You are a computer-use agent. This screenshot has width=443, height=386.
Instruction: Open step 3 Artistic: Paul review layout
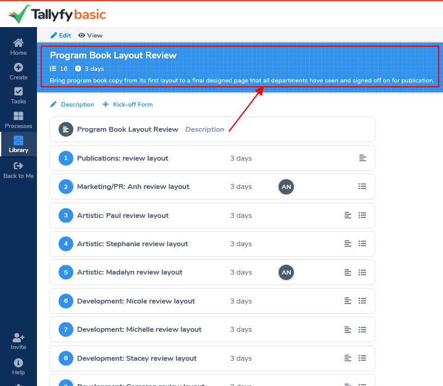coord(212,215)
